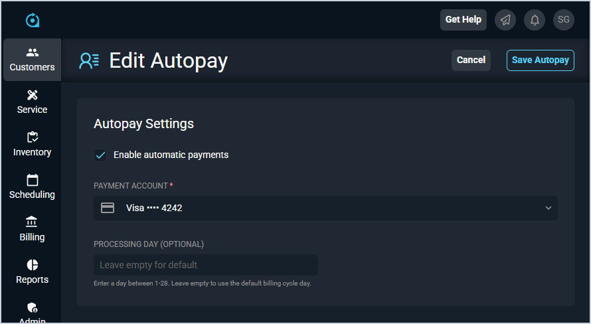The width and height of the screenshot is (591, 324).
Task: Uncheck Enable automatic payments checkbox
Action: pyautogui.click(x=101, y=155)
